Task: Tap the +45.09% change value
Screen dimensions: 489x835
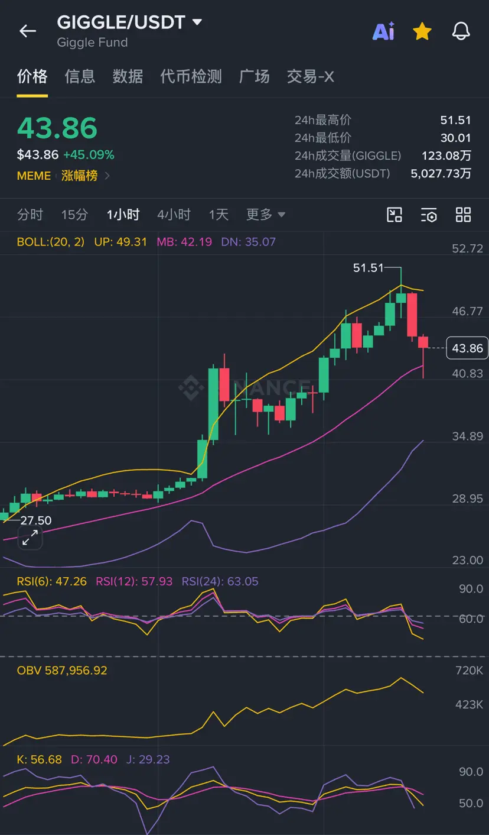Action: pos(89,155)
